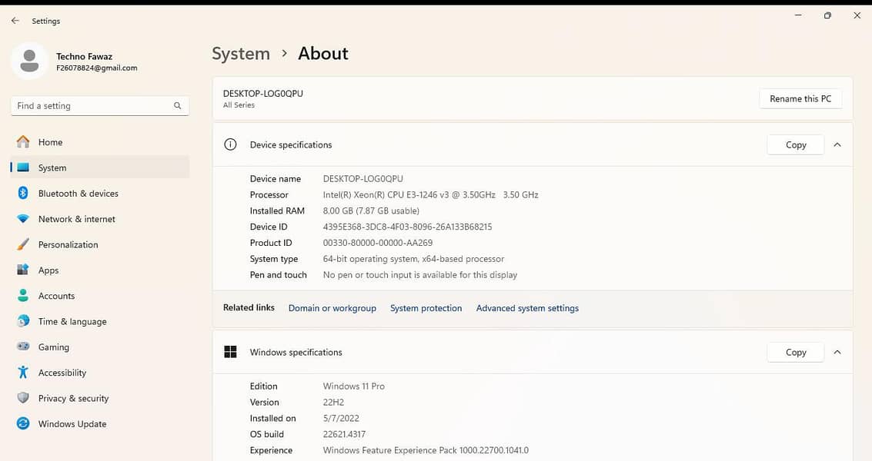Open Personalization settings
This screenshot has height=461, width=872.
pyautogui.click(x=100, y=244)
